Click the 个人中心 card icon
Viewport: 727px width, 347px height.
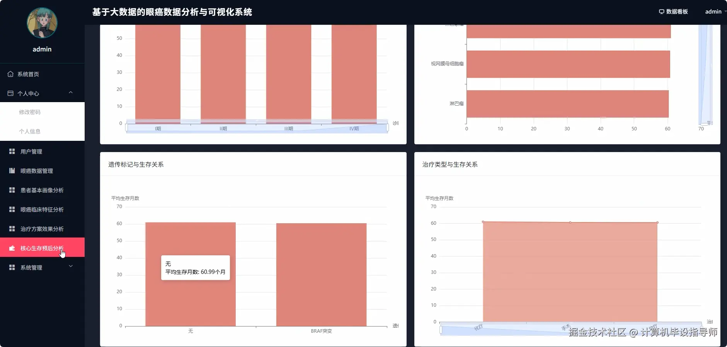(10, 93)
